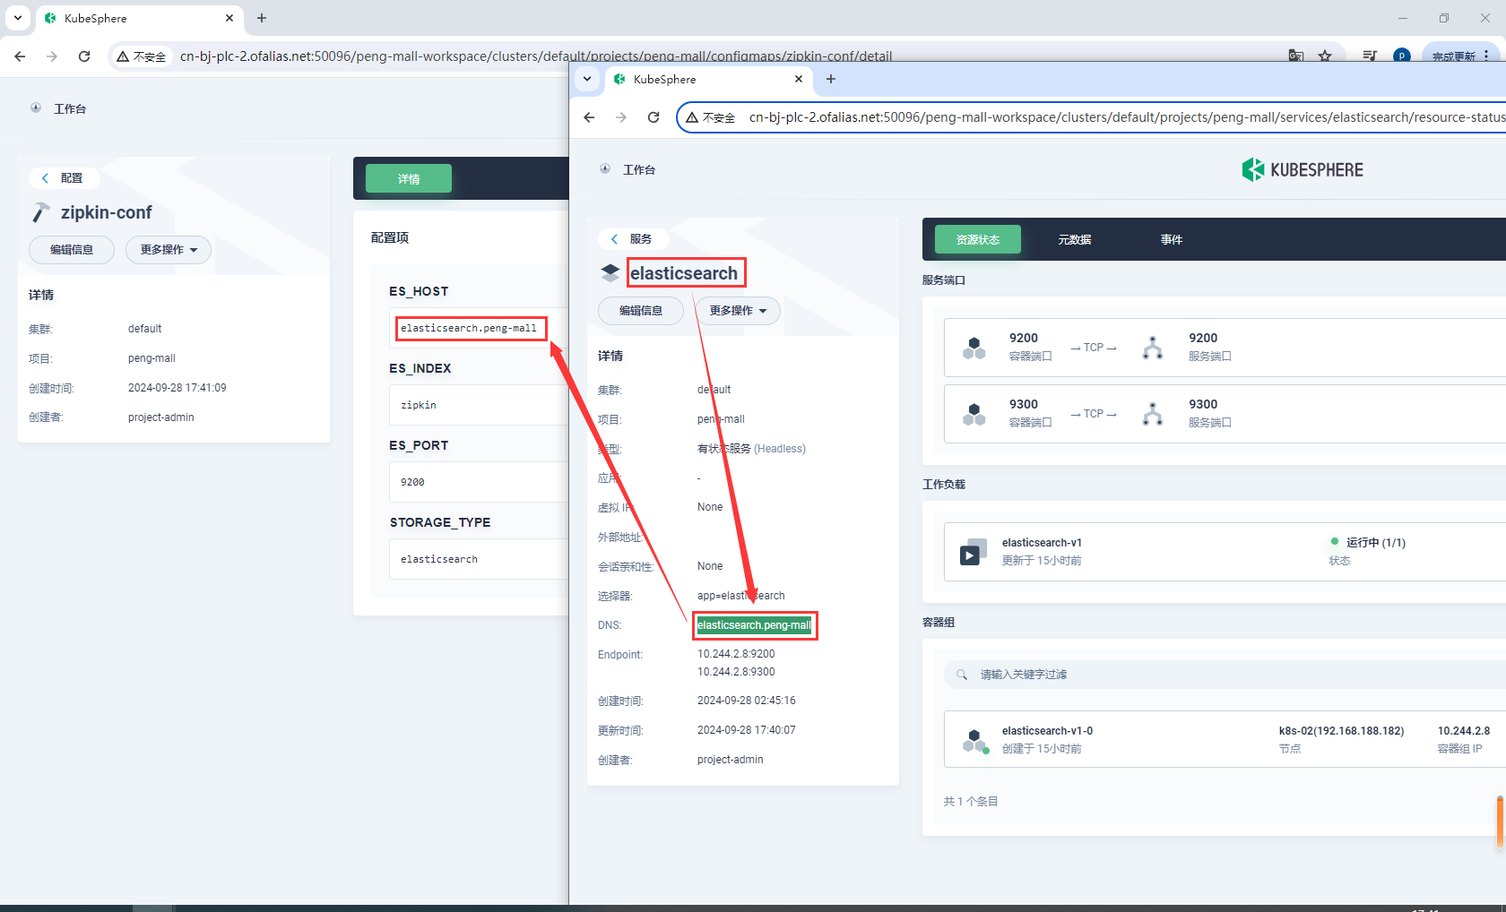Close the front KubeSphere tab
The width and height of the screenshot is (1506, 912).
click(x=799, y=79)
